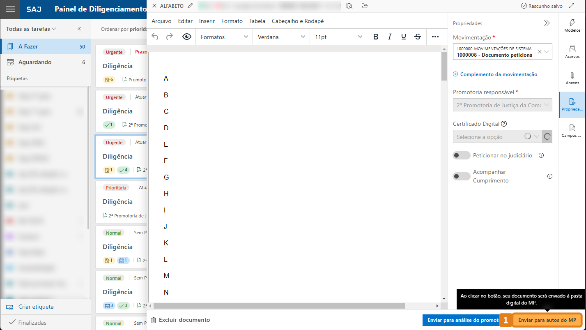This screenshot has width=586, height=330.
Task: Open the Verdana font dropdown
Action: coord(281,37)
